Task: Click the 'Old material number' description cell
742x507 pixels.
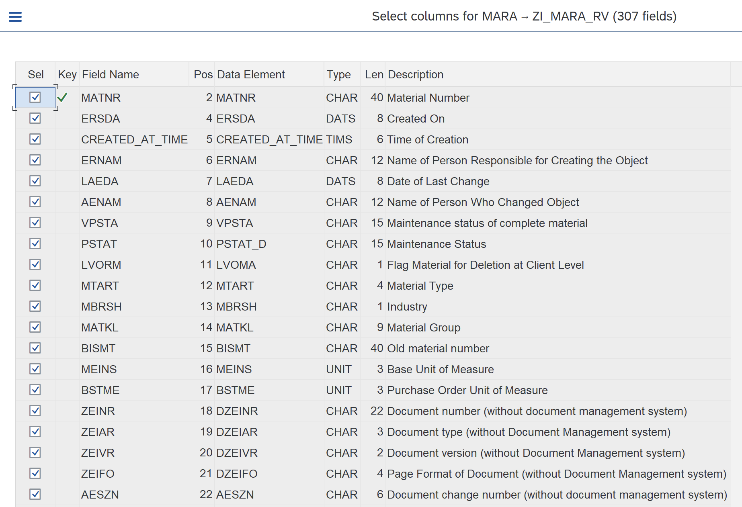Action: point(438,348)
